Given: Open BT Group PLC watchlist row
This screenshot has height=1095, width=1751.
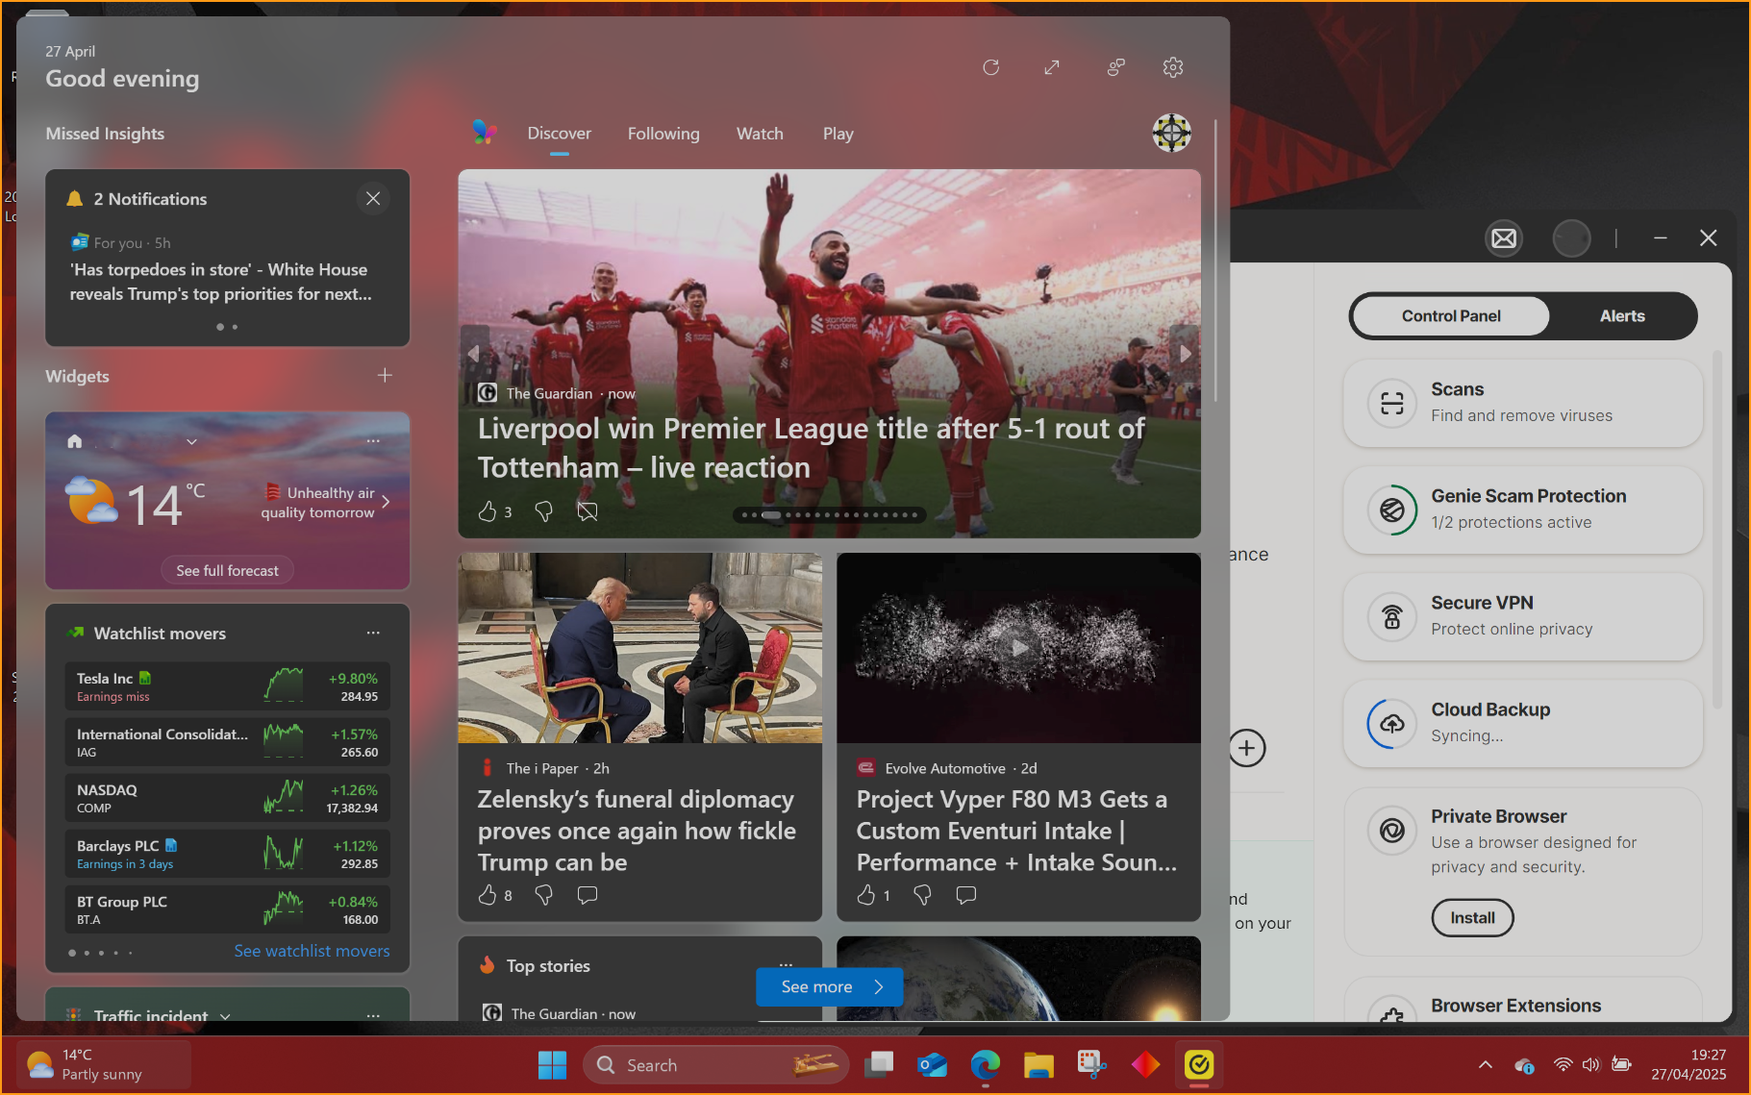Looking at the screenshot, I should click(227, 909).
